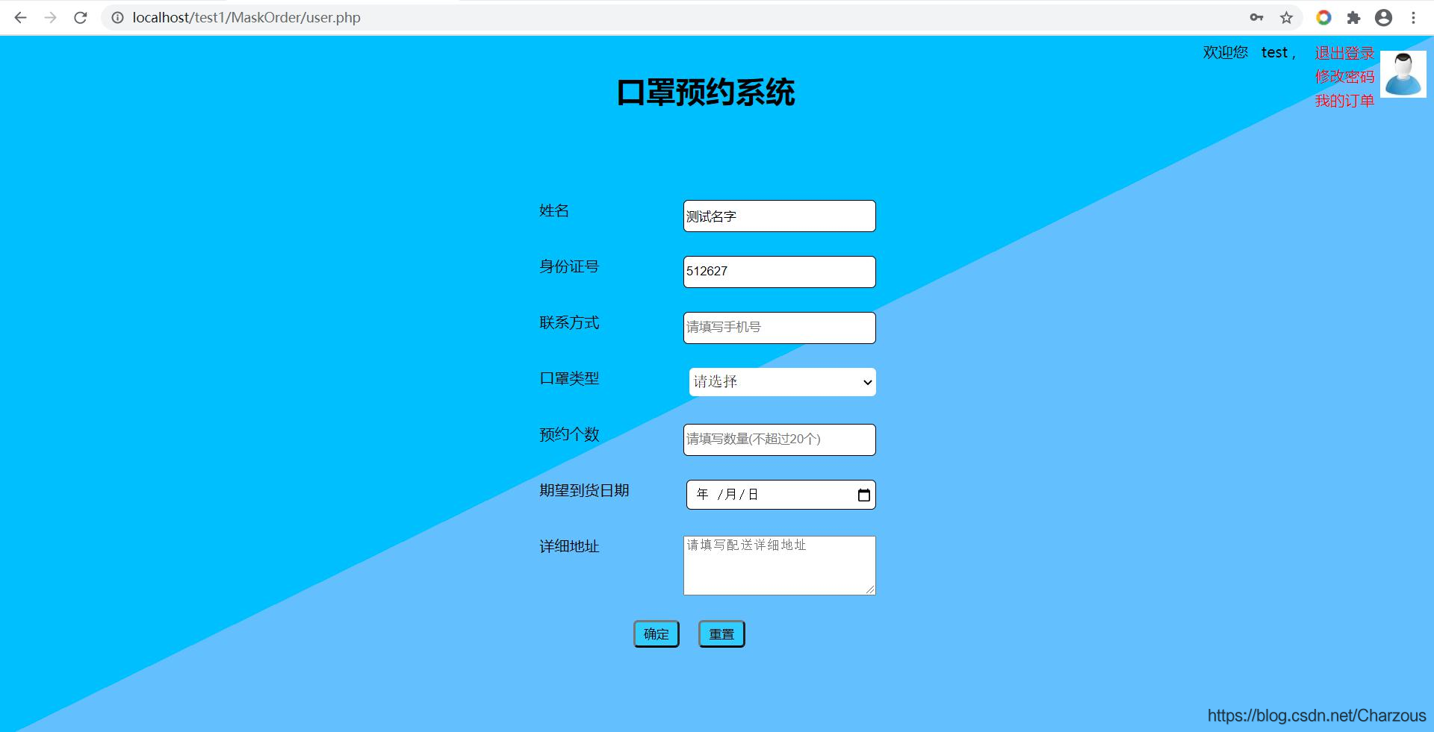Click the 详细地址 address textarea
Viewport: 1434px width, 732px height.
tap(779, 566)
